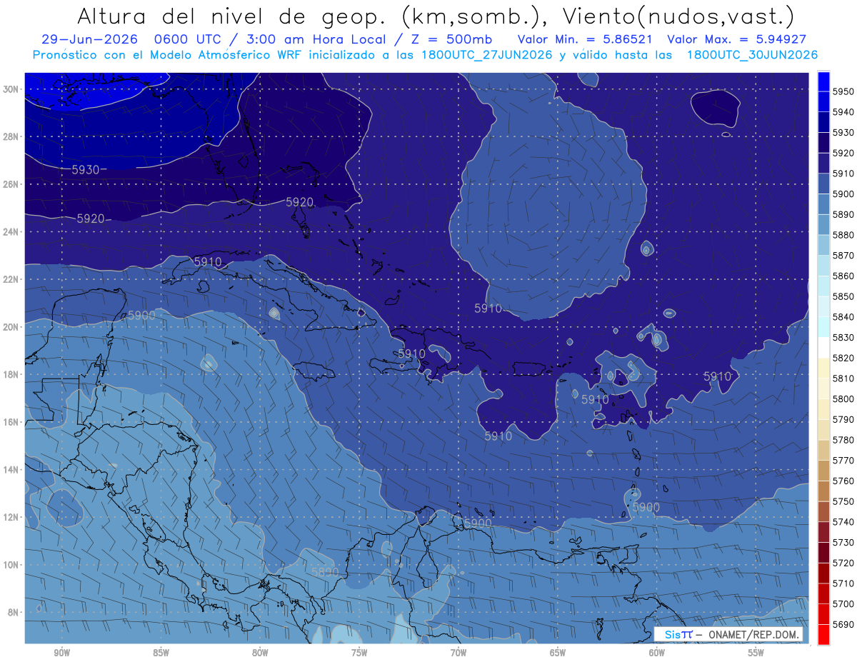
Task: Click the 'Valor Min. = 5.86521' readout
Action: [586, 40]
